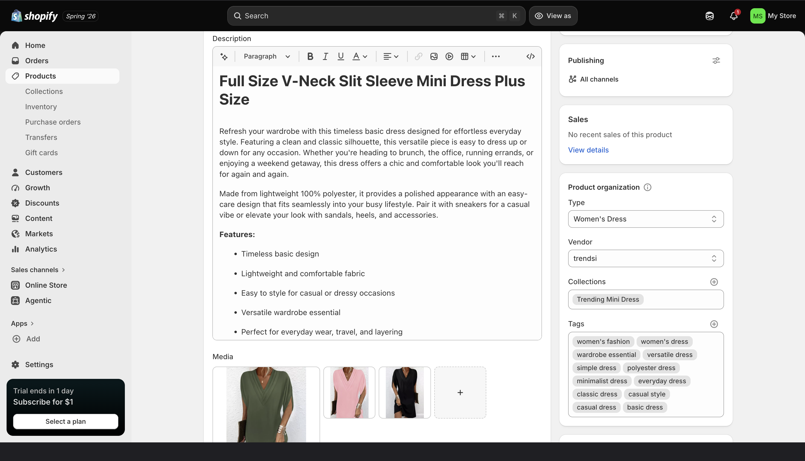Screen dimensions: 805x461
Task: Open Purchase orders submenu item
Action: (53, 122)
